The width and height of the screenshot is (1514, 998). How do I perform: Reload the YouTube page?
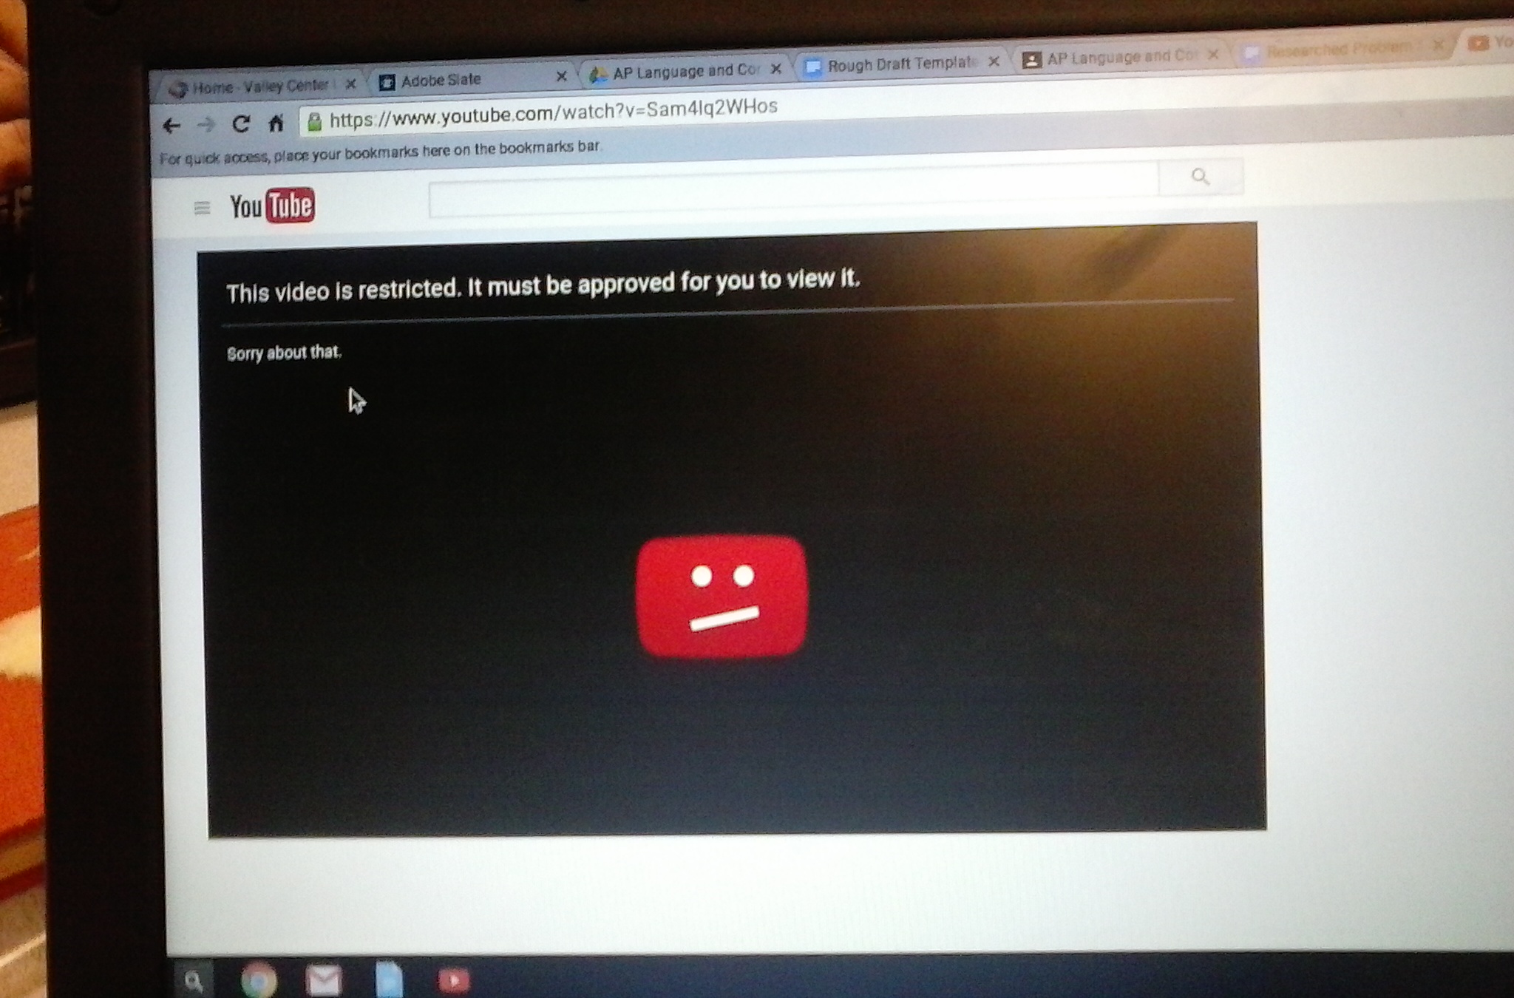(x=240, y=123)
